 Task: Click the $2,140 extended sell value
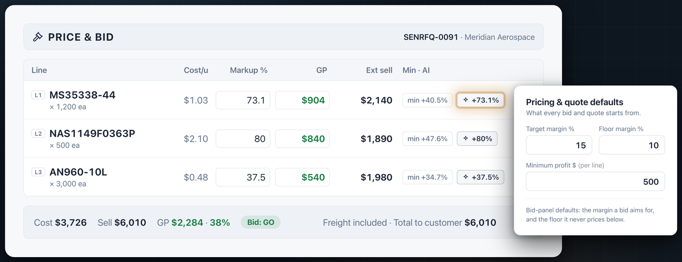[377, 100]
